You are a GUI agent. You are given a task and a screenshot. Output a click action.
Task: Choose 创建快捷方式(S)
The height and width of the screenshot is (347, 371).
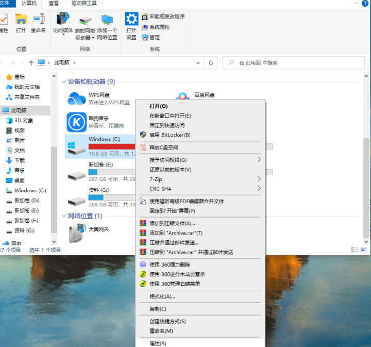click(x=200, y=321)
